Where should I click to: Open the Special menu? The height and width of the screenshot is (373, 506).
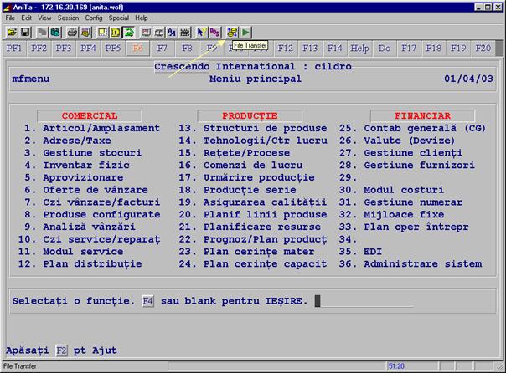[x=121, y=18]
